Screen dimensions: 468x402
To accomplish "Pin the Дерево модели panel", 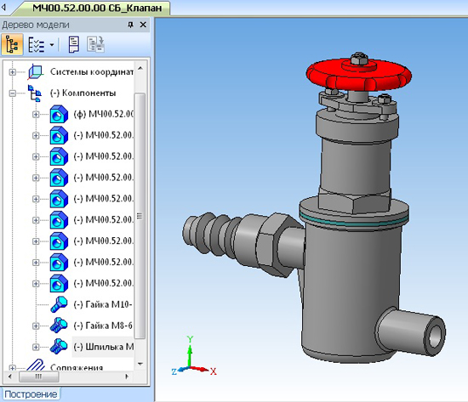I will [130, 25].
